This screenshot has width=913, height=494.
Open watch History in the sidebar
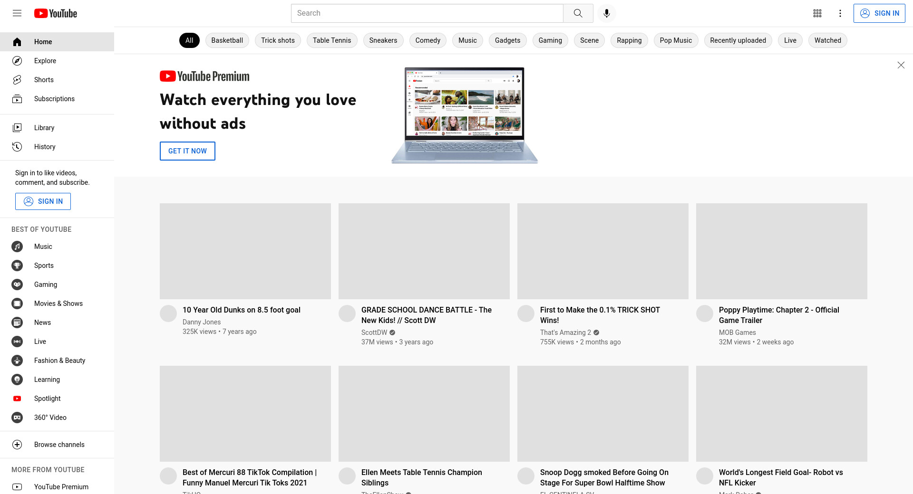pos(57,147)
